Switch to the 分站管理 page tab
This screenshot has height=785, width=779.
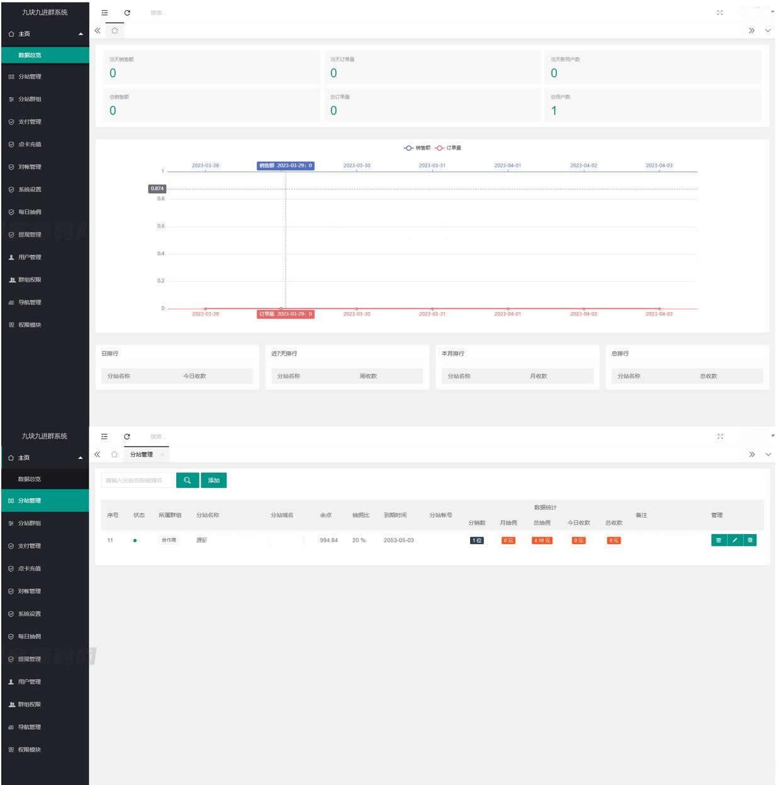(x=142, y=454)
